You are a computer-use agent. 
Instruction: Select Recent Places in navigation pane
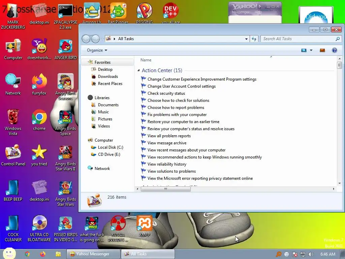pos(110,84)
